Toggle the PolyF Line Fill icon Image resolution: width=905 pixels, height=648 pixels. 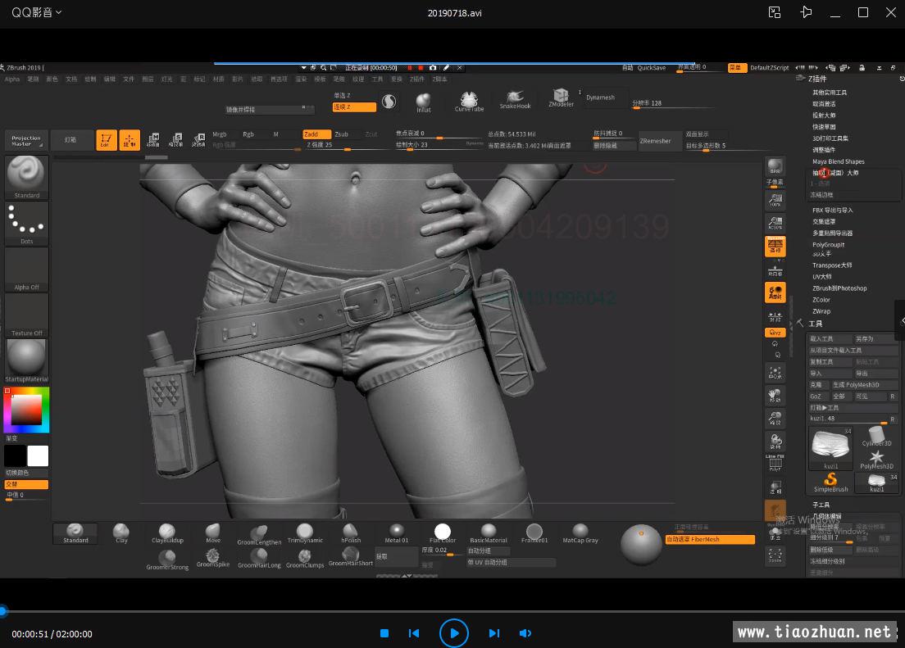click(775, 463)
